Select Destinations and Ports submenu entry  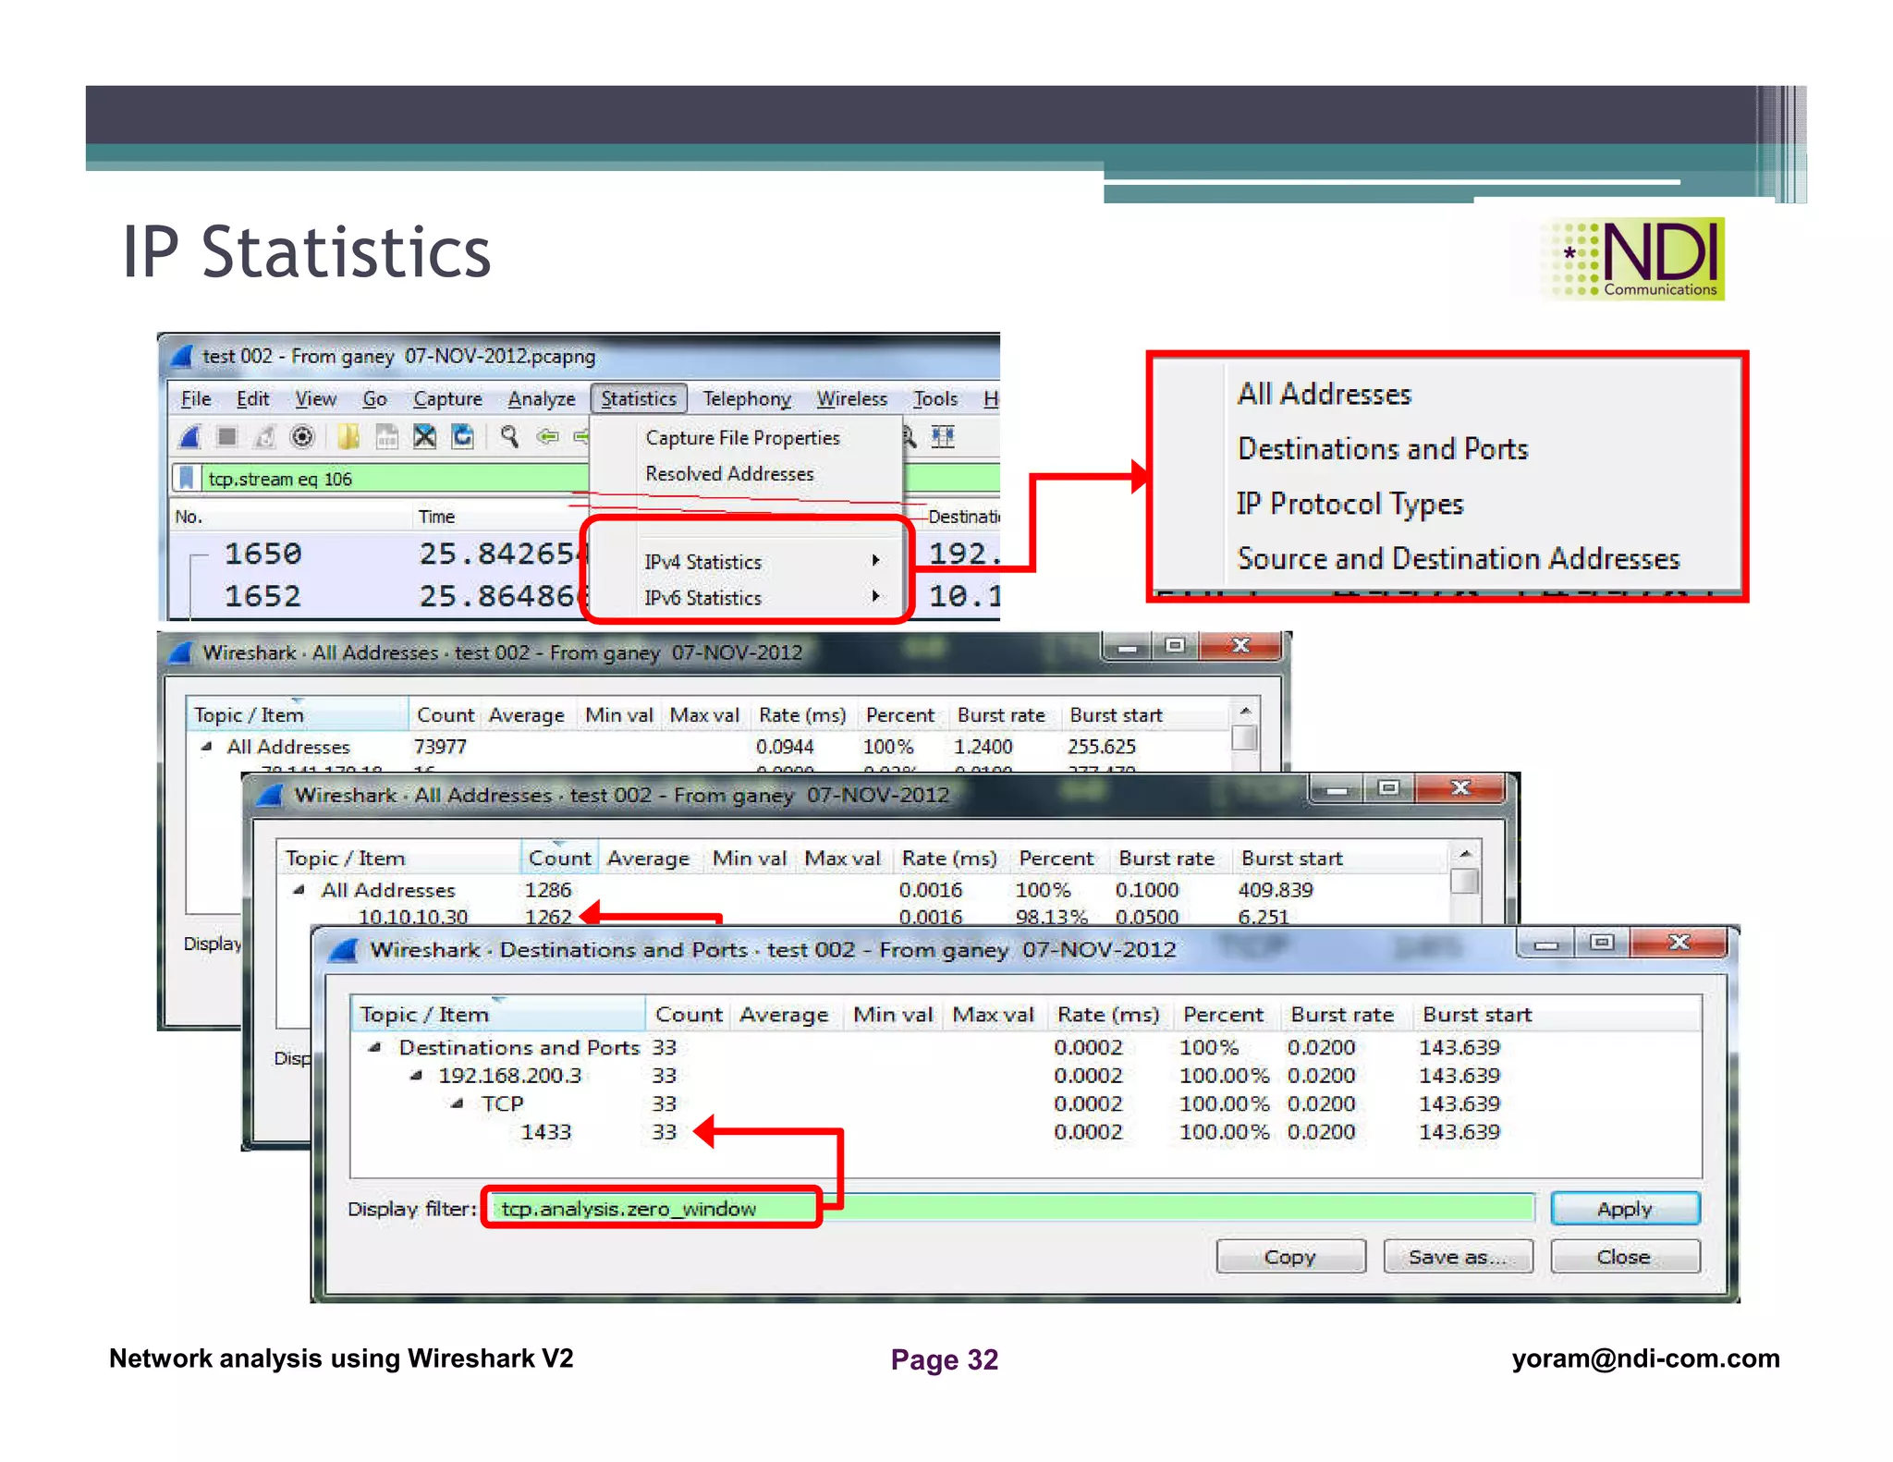(1383, 449)
